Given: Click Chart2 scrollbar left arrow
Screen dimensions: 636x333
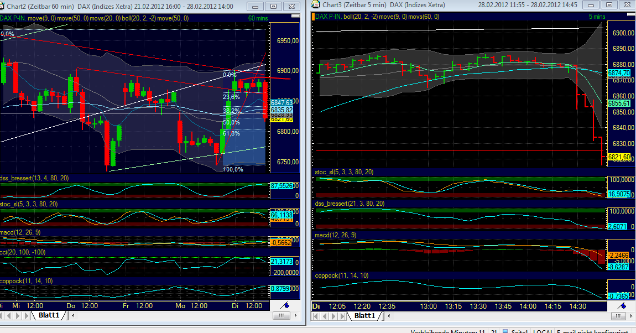Looking at the screenshot, I should 73,315.
